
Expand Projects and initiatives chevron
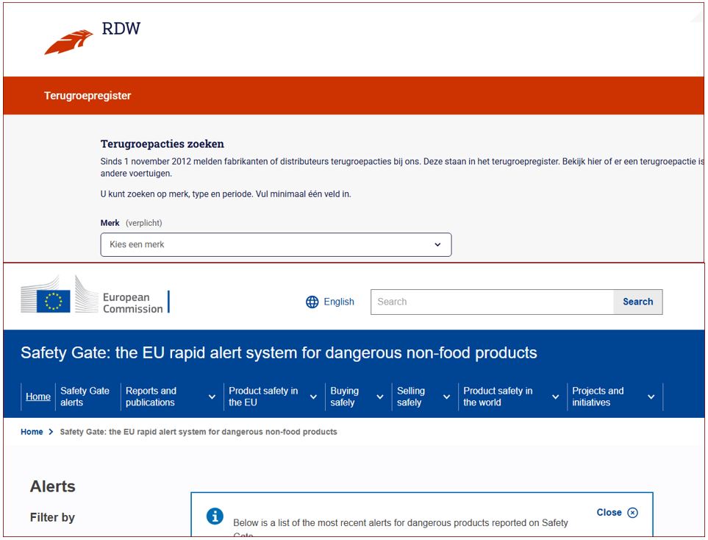click(651, 397)
